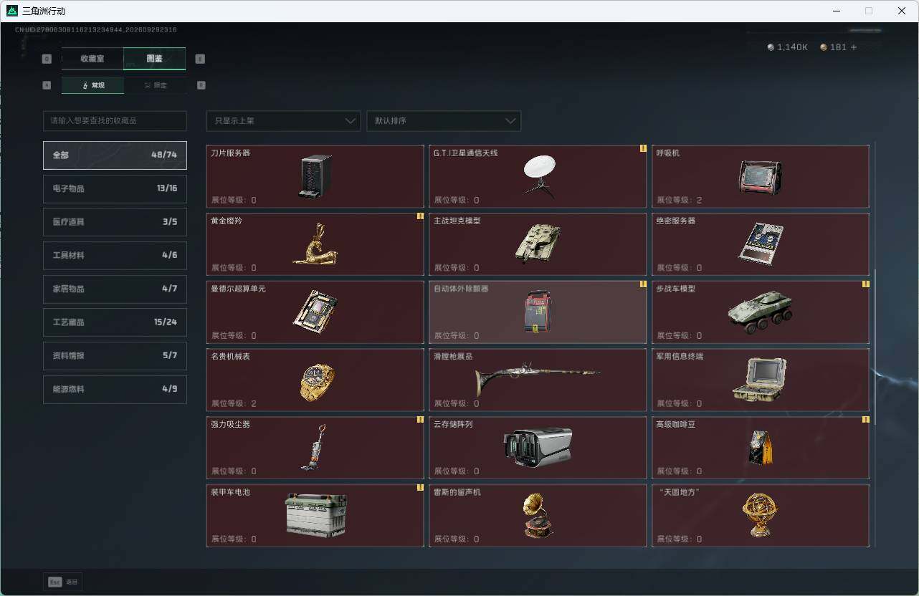
Task: Open the 黄金瞪羚 golden gazelle icon
Action: tap(315, 244)
